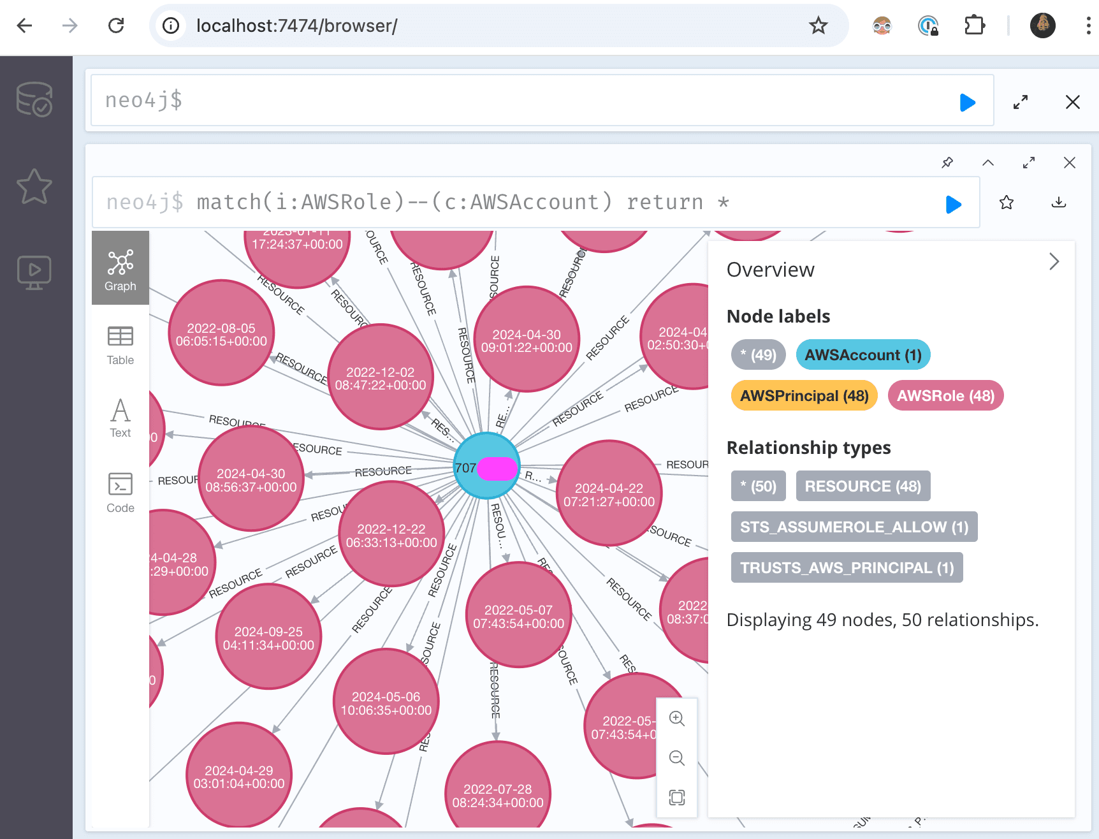This screenshot has width=1099, height=839.
Task: Open the password manager extension icon
Action: point(928,26)
